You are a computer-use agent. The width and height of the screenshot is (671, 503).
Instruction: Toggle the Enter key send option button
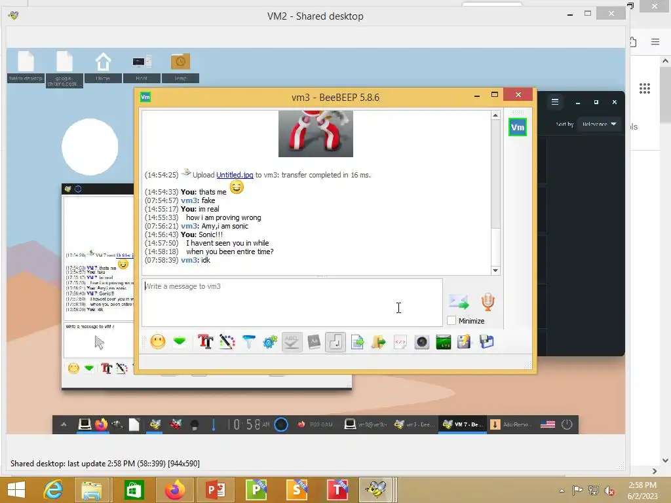tap(335, 342)
